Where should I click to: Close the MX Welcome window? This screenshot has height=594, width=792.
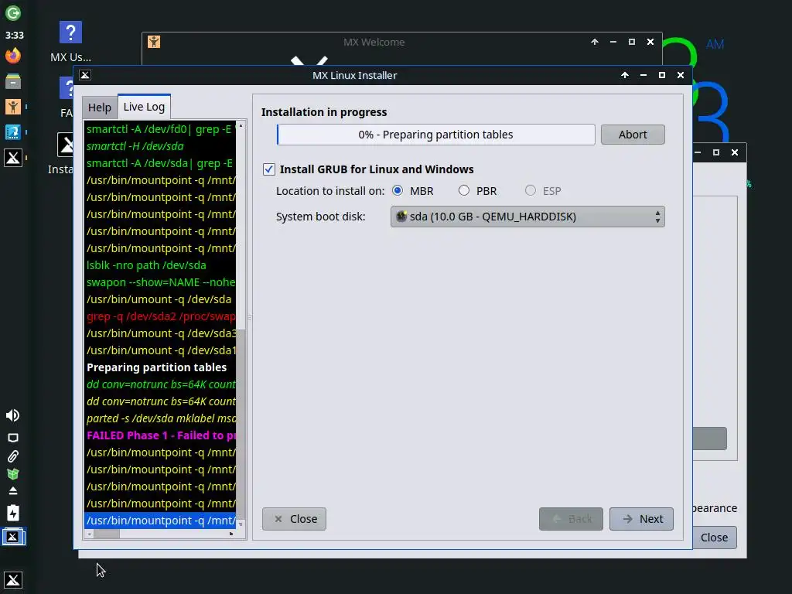tap(650, 42)
